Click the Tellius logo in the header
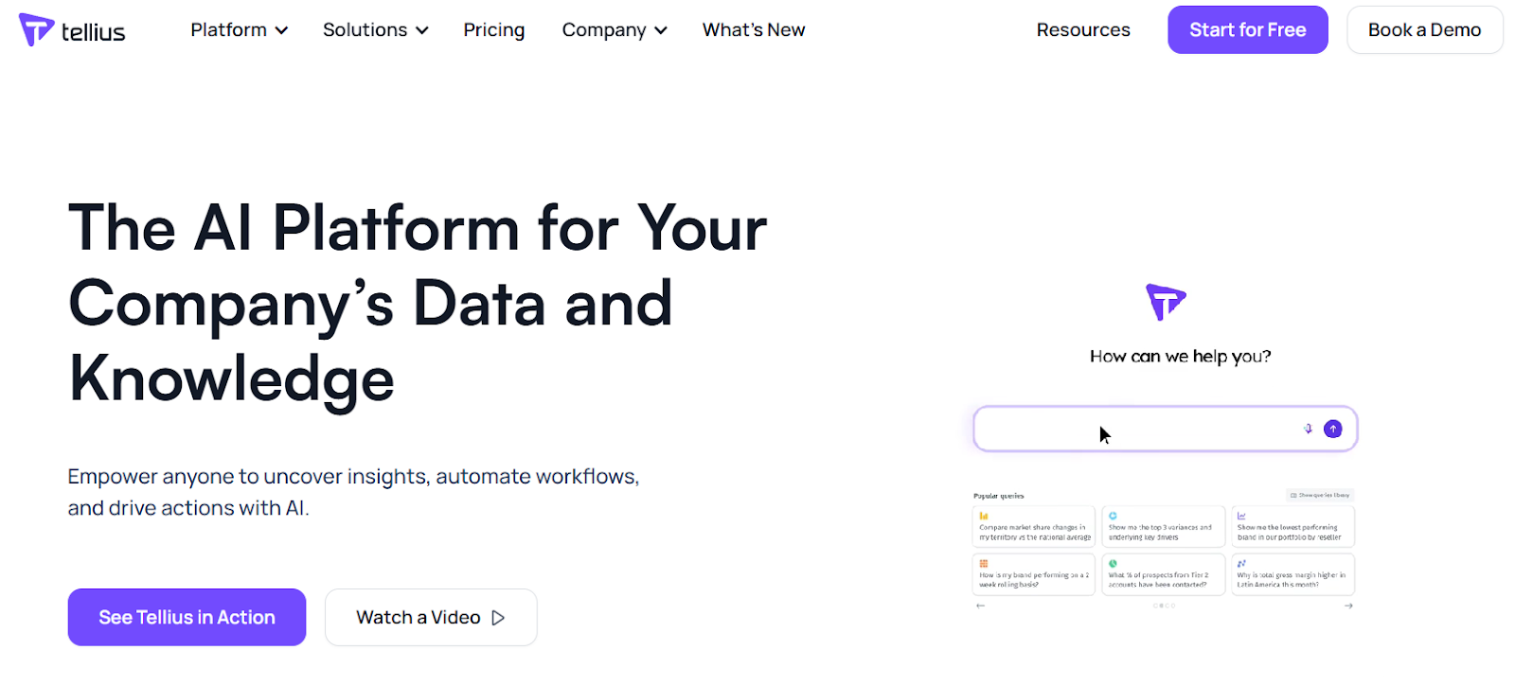 [72, 30]
